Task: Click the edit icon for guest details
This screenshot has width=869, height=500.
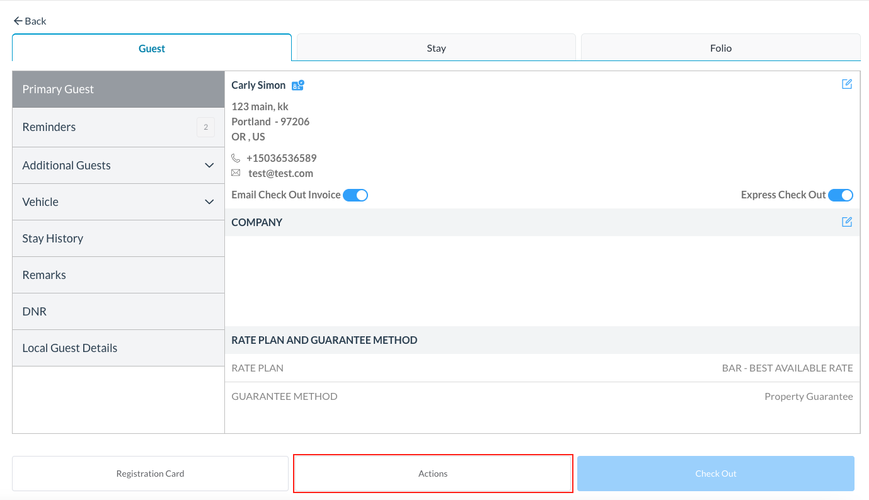Action: (846, 84)
